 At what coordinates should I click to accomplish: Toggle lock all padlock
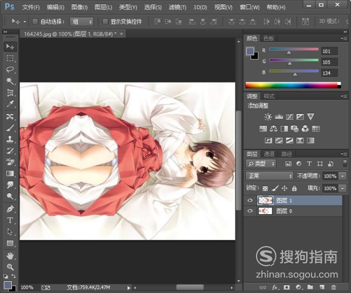pyautogui.click(x=294, y=188)
